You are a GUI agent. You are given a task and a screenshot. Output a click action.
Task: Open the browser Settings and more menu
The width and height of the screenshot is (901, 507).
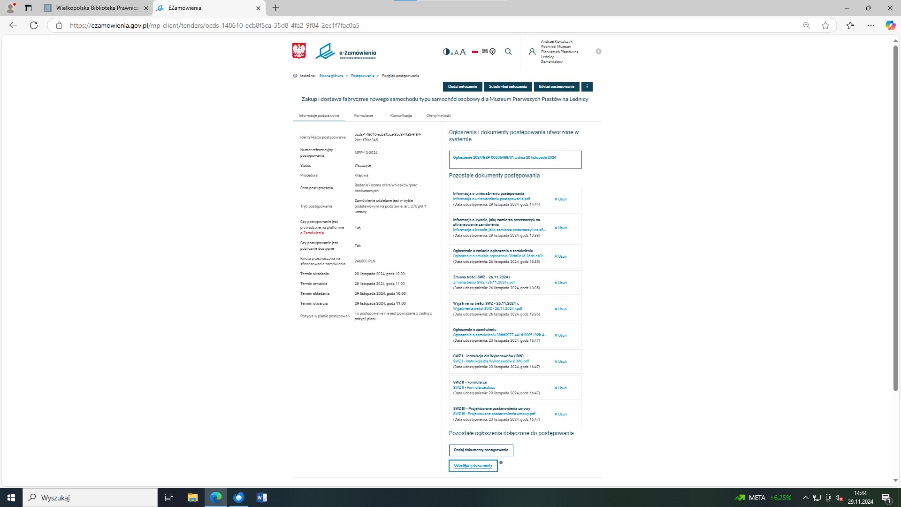pos(871,25)
